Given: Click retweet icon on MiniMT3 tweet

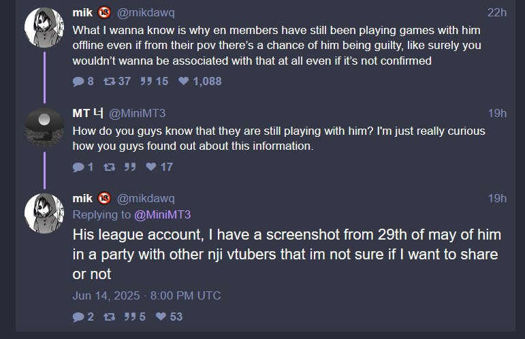Looking at the screenshot, I should pyautogui.click(x=109, y=167).
